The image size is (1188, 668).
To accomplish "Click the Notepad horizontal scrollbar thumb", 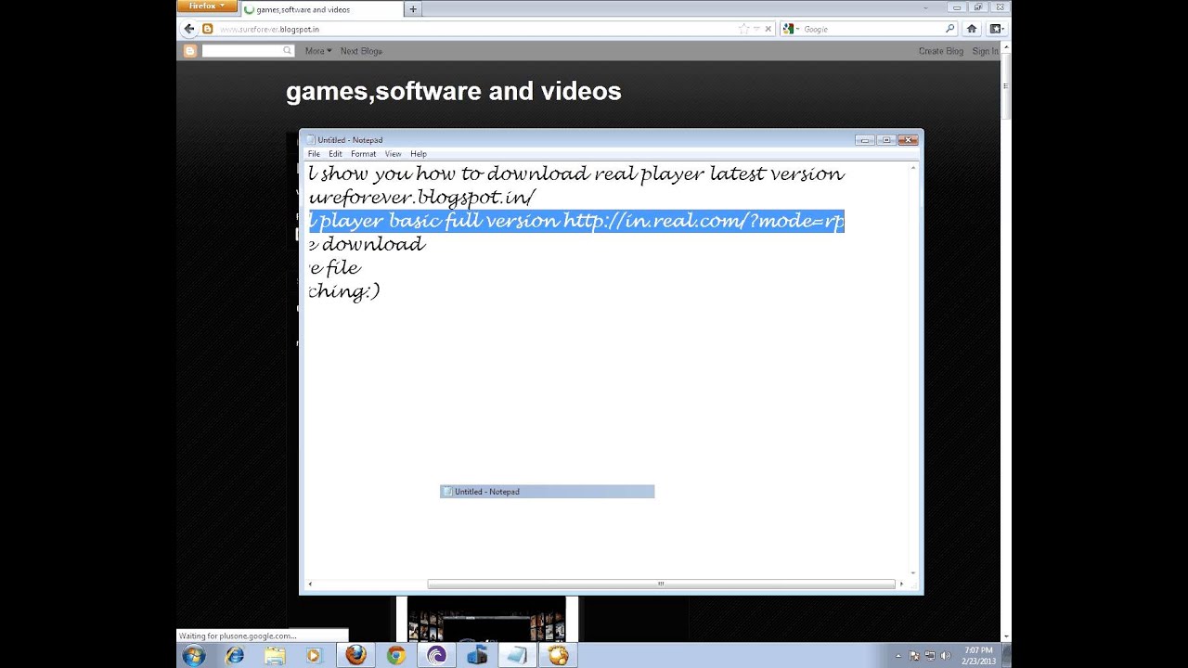I will coord(661,584).
